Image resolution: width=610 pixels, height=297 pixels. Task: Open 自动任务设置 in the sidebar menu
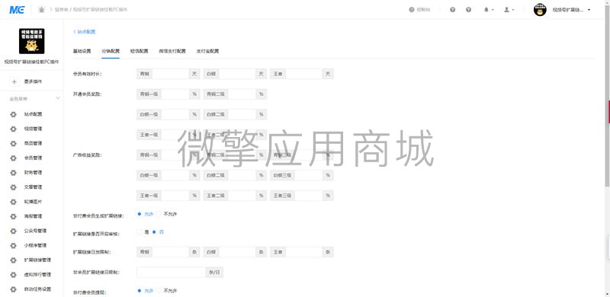(x=37, y=289)
